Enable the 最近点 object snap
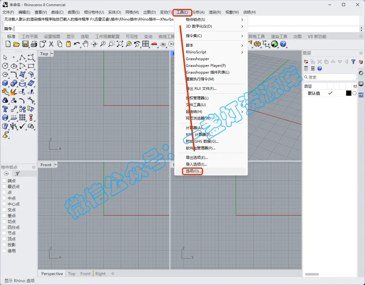The height and width of the screenshot is (285, 365). (x=4, y=187)
